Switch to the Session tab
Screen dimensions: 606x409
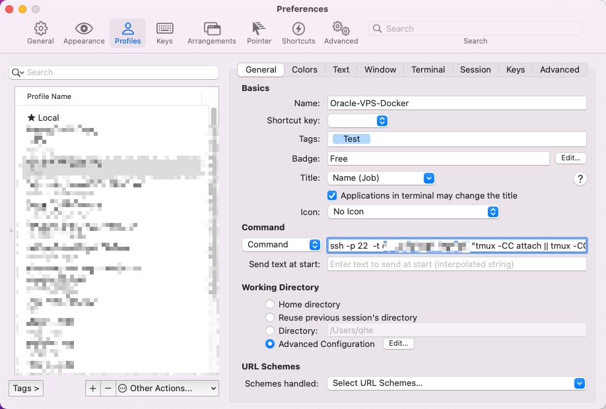pos(475,69)
